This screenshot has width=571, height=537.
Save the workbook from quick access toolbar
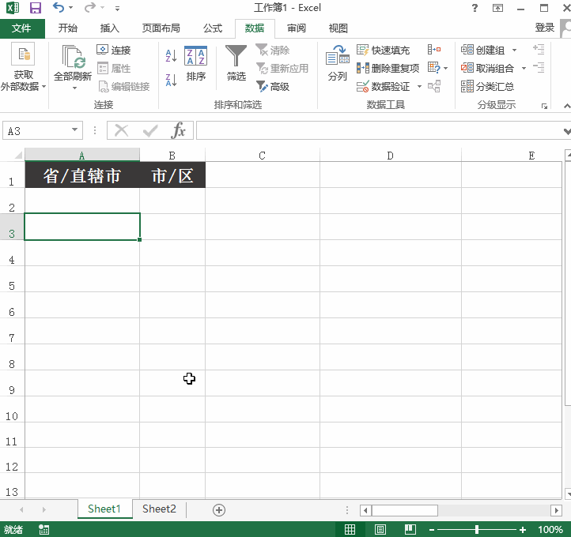pos(35,8)
